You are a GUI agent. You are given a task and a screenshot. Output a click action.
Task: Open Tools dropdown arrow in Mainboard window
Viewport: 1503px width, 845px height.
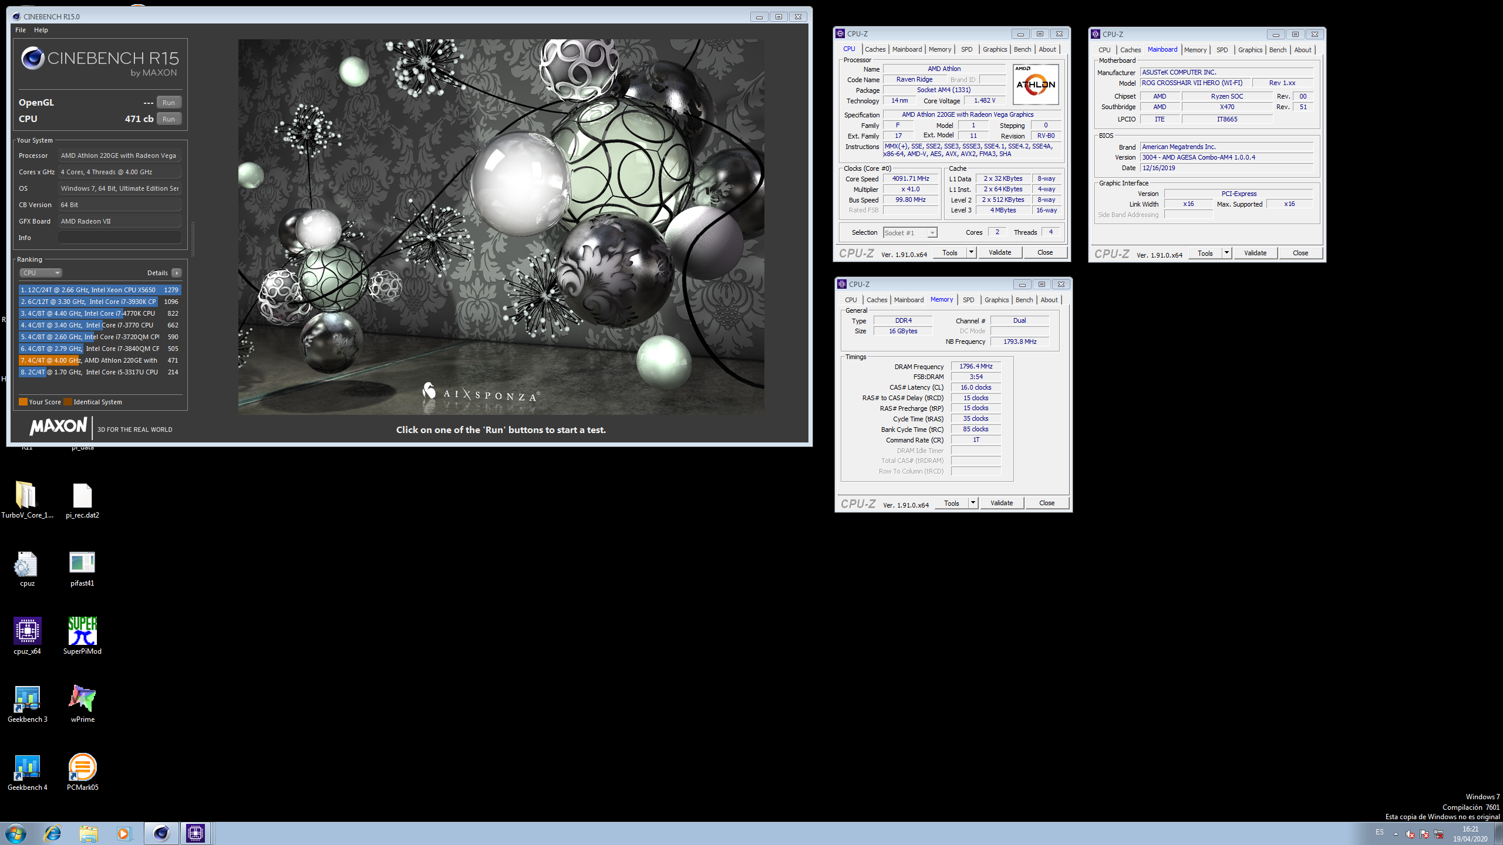pos(1226,253)
